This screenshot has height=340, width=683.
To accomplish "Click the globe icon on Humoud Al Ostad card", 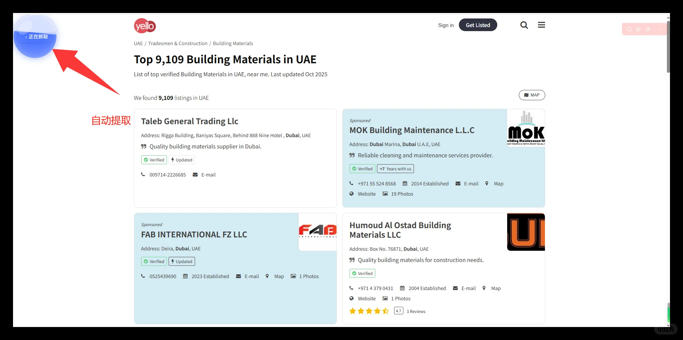I will 352,298.
